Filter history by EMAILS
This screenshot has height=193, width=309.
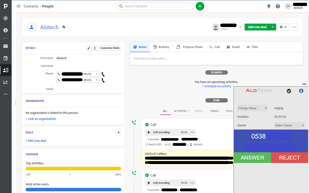coord(215,111)
